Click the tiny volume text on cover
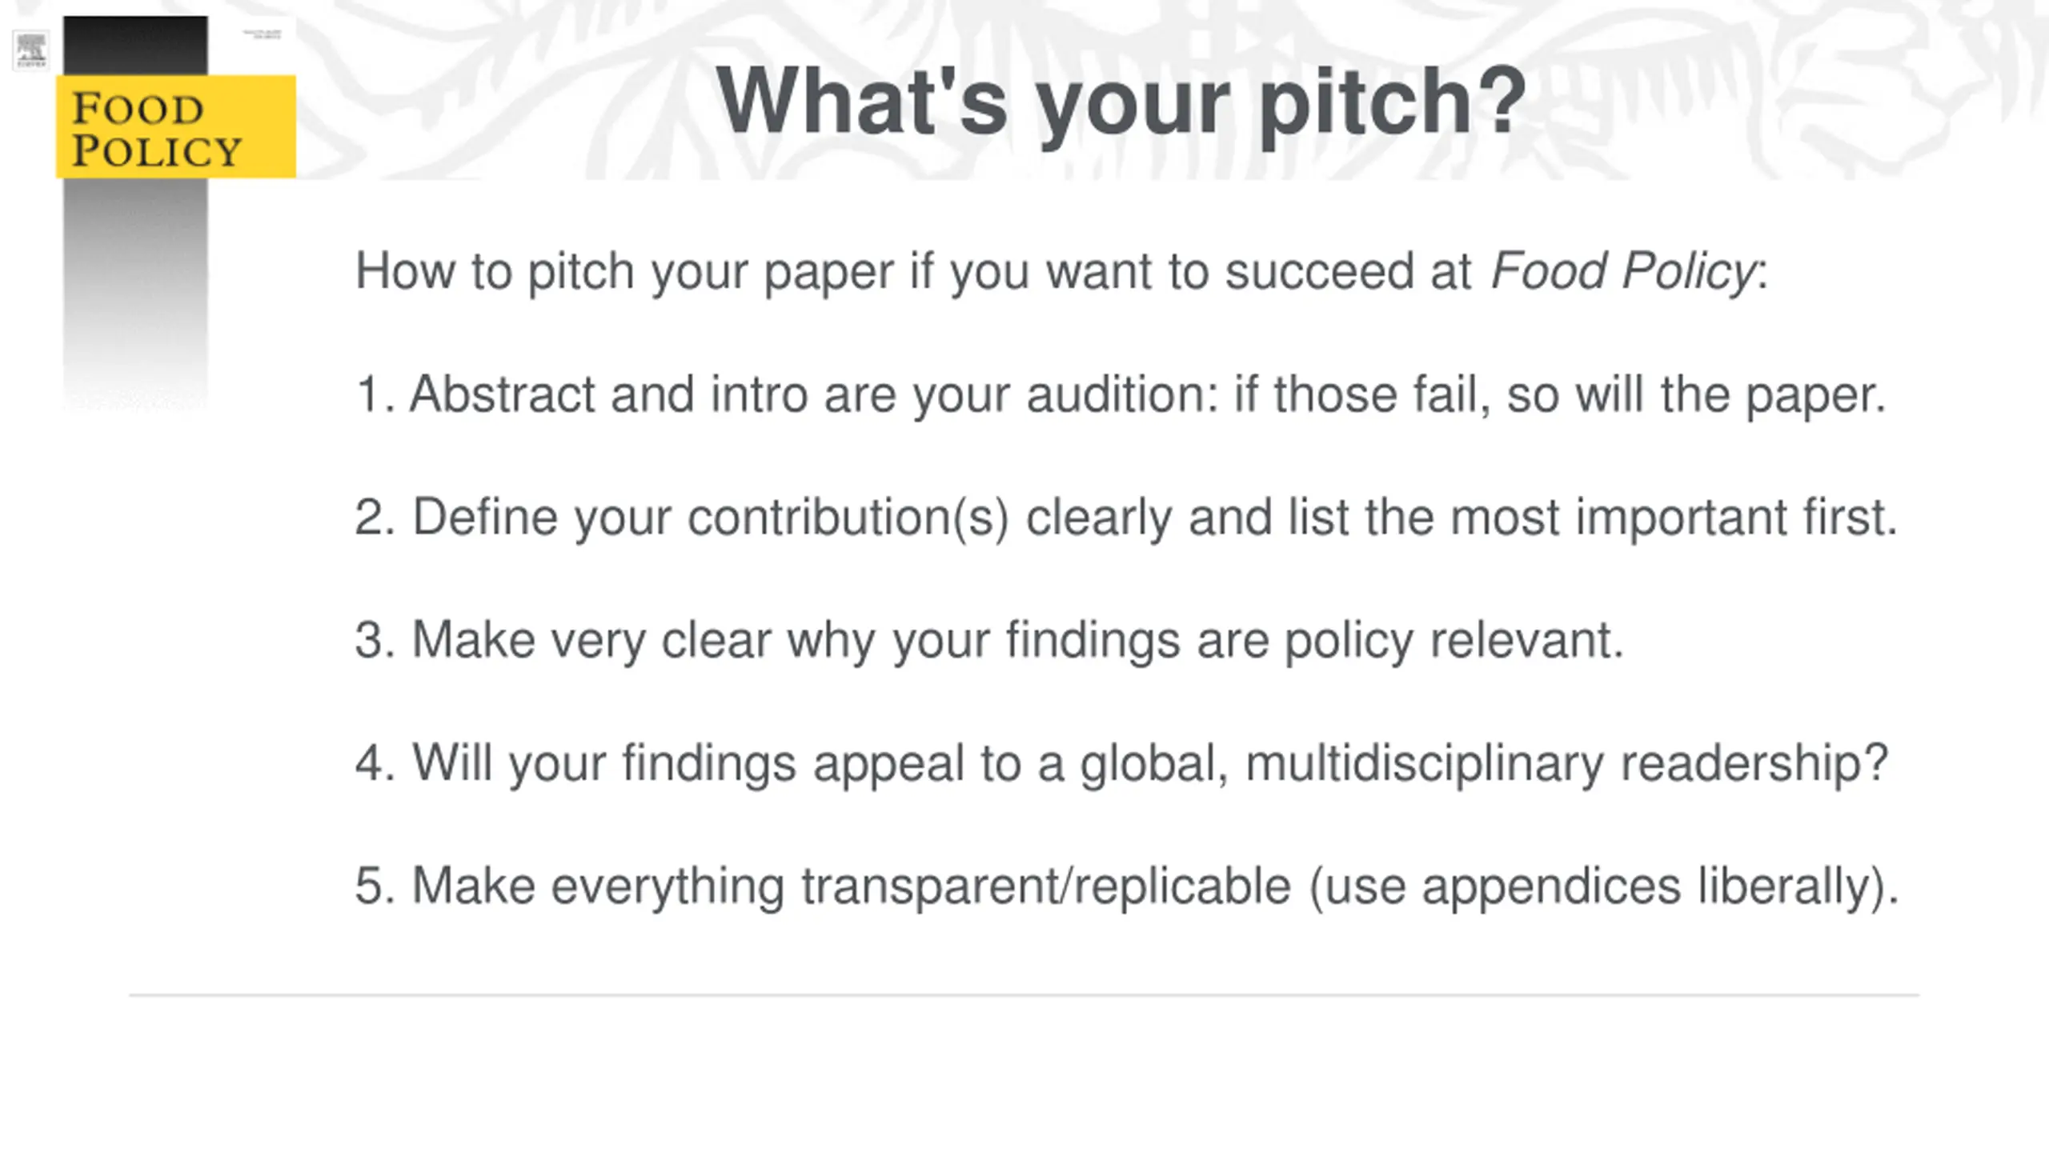Viewport: 2049px width, 1152px height. pyautogui.click(x=262, y=34)
